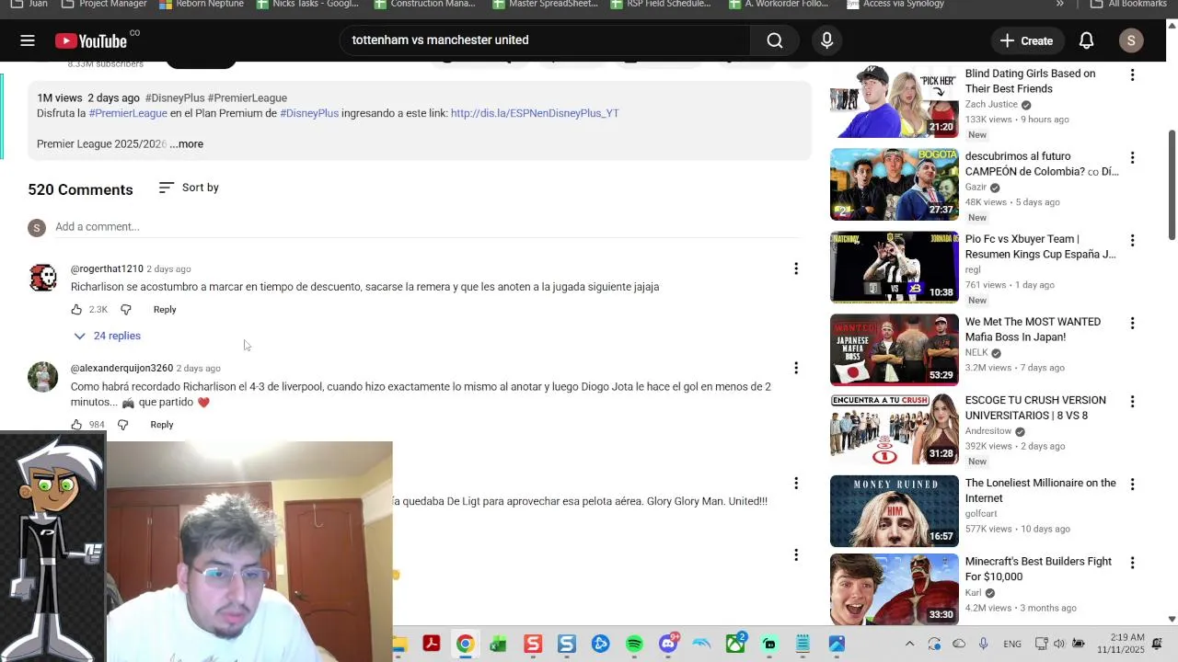The image size is (1178, 662).
Task: Click the Create button
Action: pos(1026,40)
